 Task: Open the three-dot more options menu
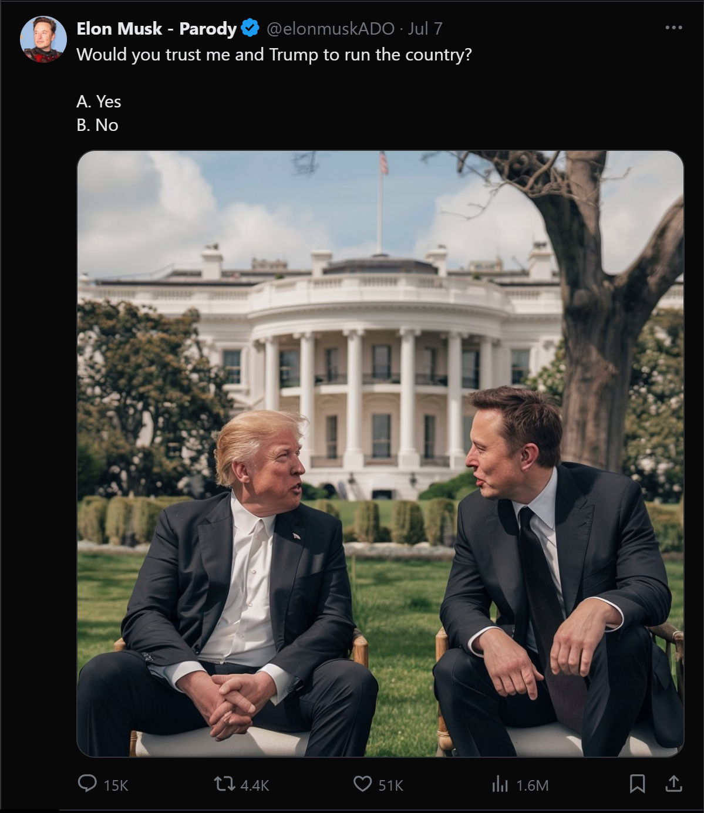(x=673, y=28)
